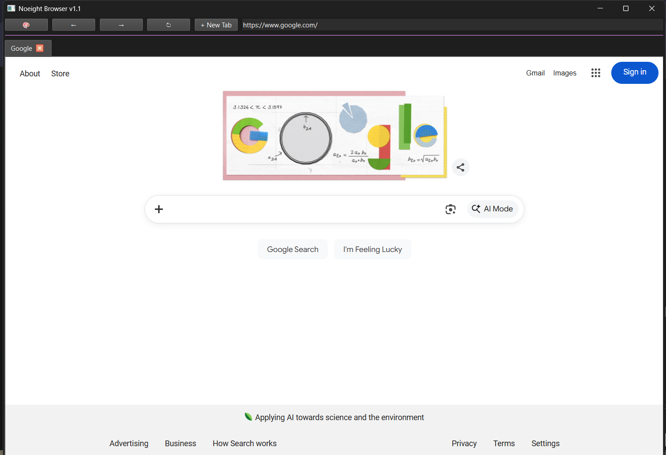
Task: Click the Sign in button
Action: [635, 72]
